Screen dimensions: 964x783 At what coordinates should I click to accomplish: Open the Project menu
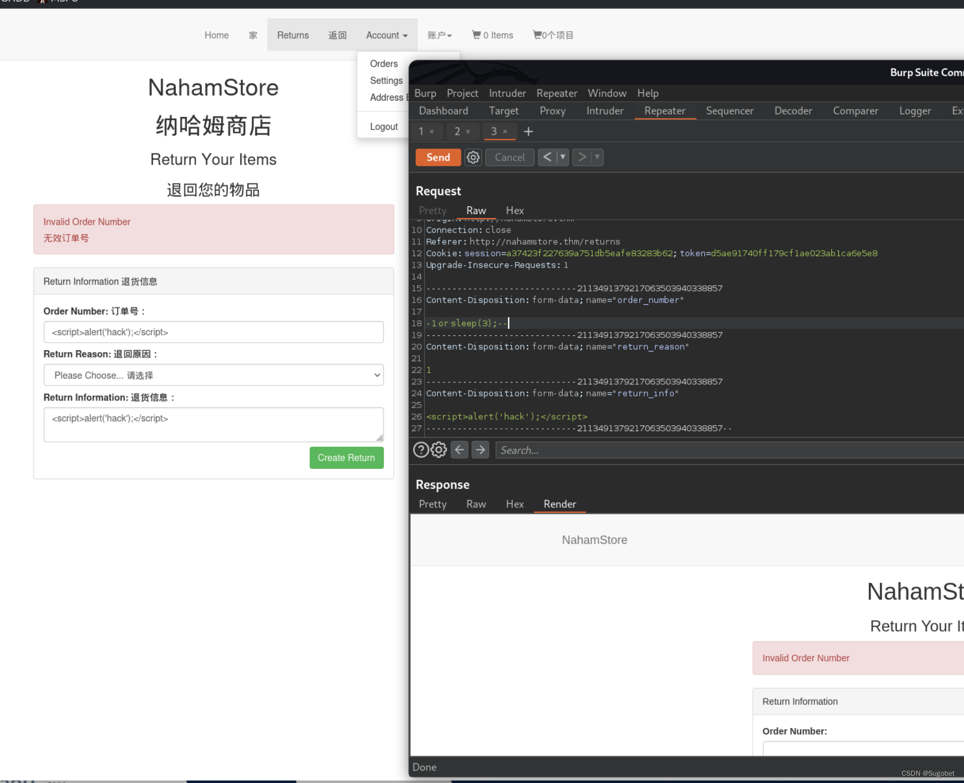(x=463, y=93)
